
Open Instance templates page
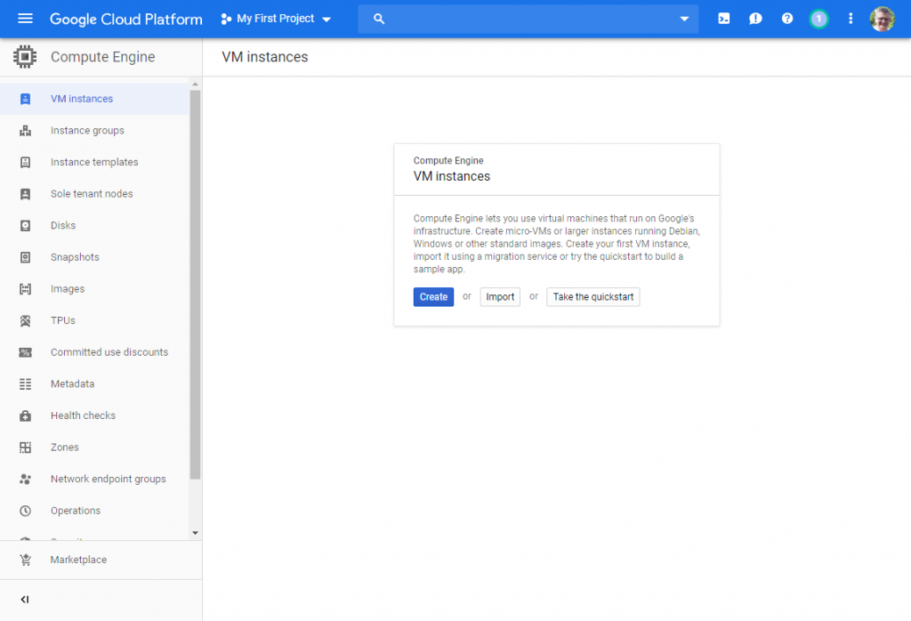coord(94,162)
